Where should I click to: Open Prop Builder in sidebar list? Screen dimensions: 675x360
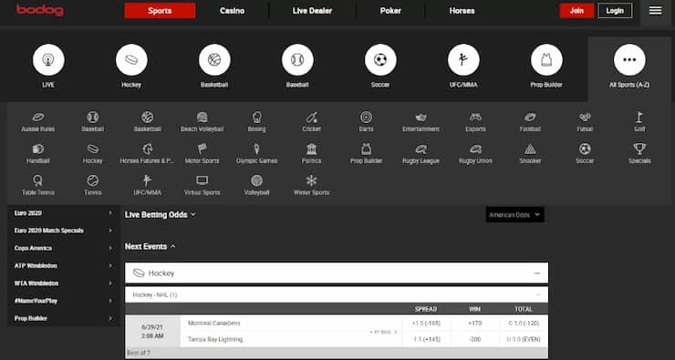click(x=63, y=318)
